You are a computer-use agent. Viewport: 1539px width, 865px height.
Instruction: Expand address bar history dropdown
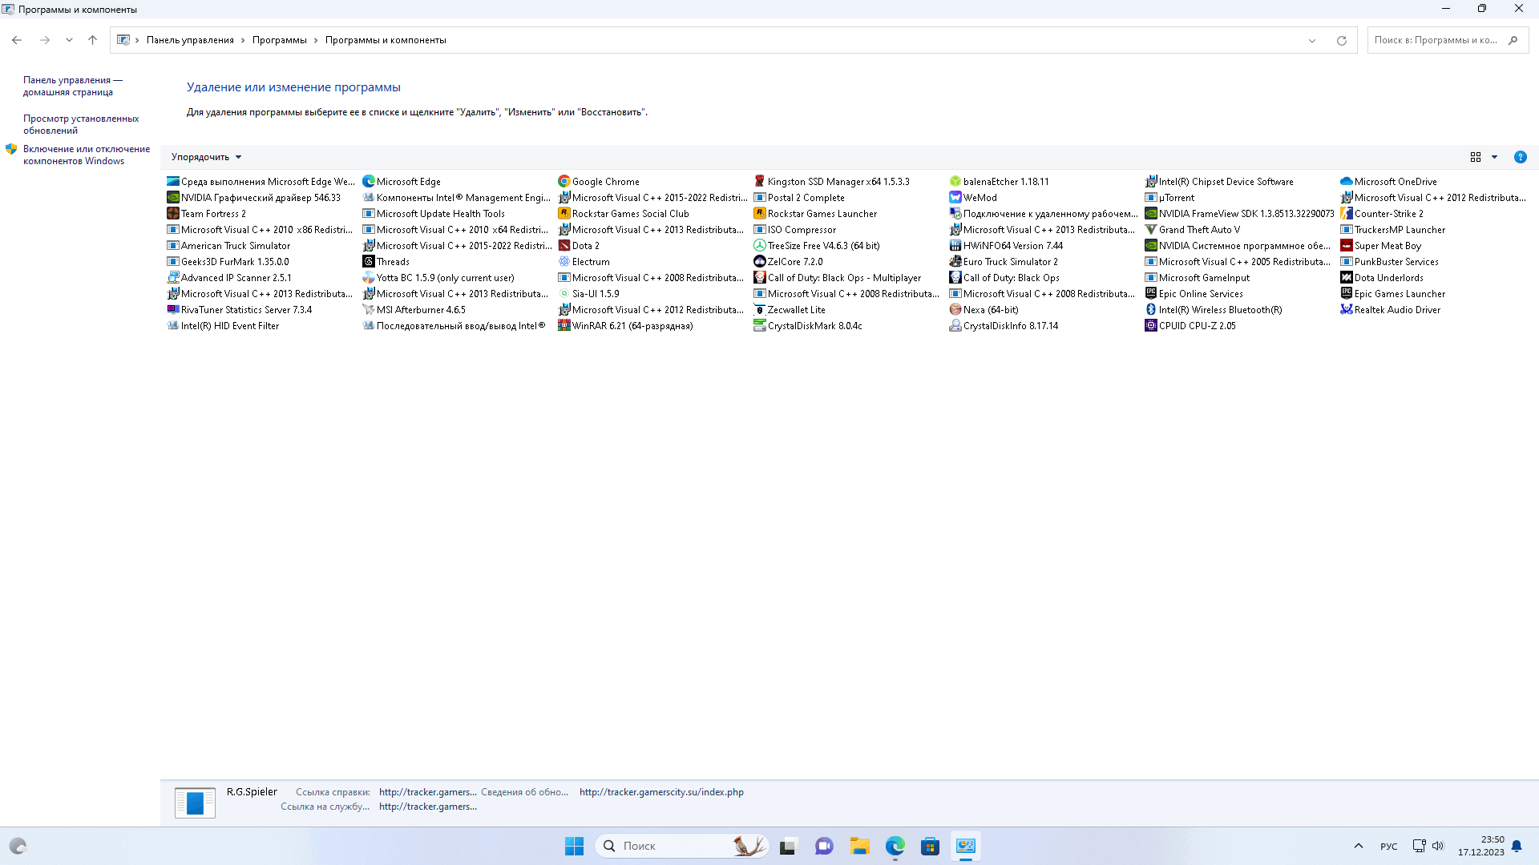tap(1312, 40)
